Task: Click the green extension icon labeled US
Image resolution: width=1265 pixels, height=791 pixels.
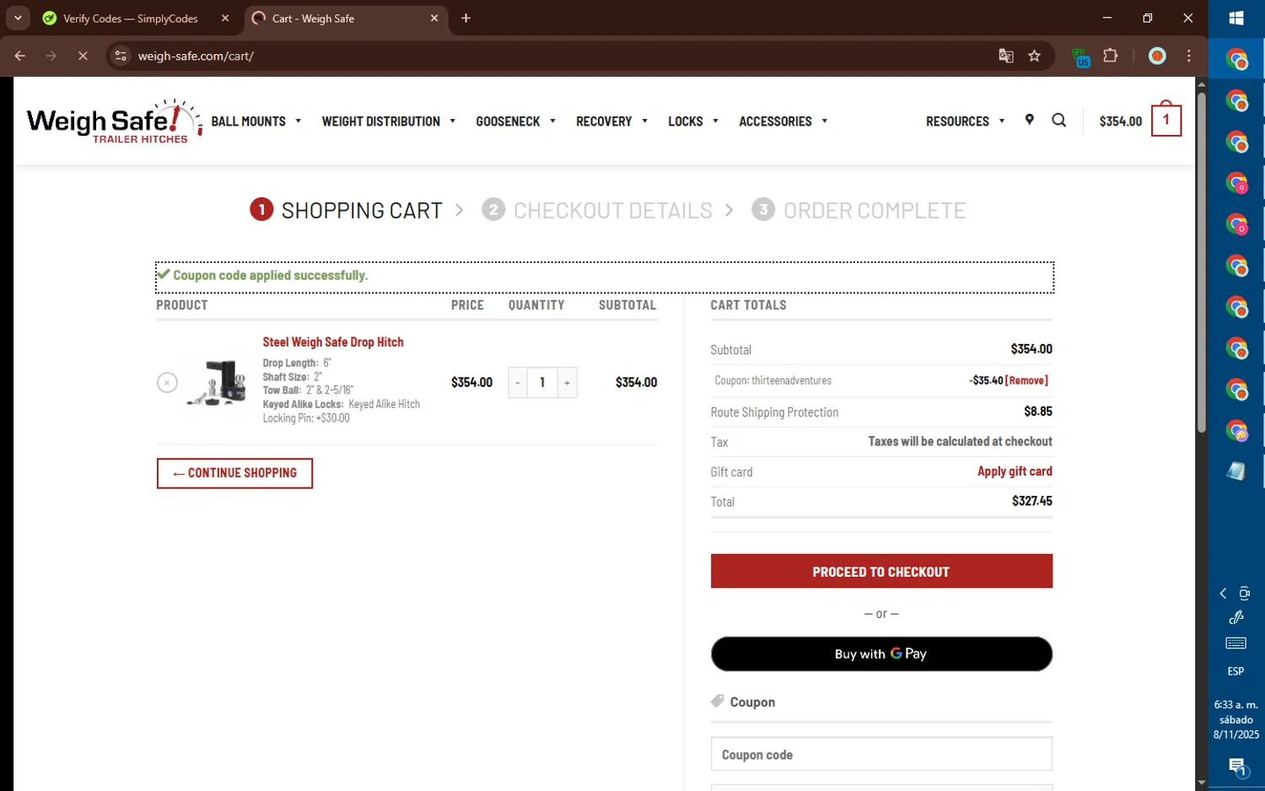Action: (1081, 57)
